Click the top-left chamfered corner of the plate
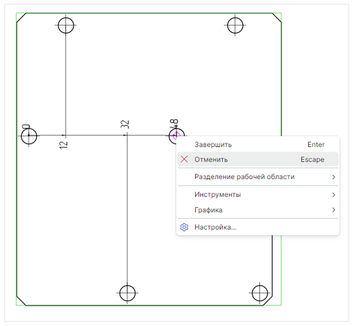Image resolution: width=353 pixels, height=326 pixels. pyautogui.click(x=22, y=18)
